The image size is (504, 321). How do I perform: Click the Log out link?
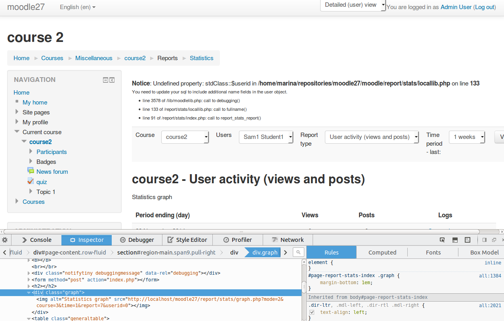click(485, 7)
